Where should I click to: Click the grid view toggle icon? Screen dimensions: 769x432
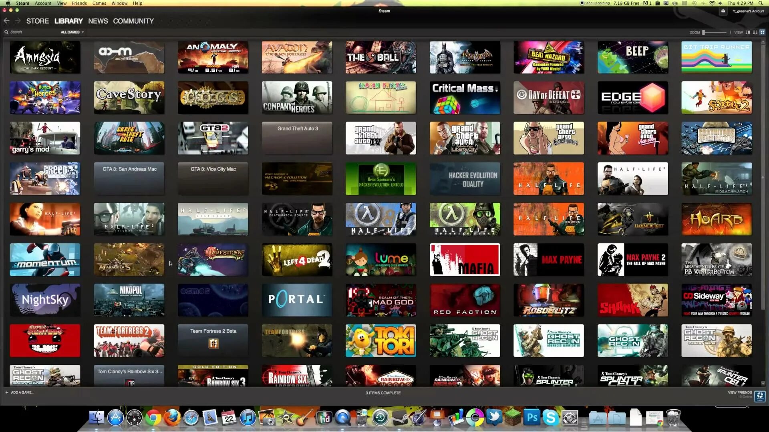(760, 32)
